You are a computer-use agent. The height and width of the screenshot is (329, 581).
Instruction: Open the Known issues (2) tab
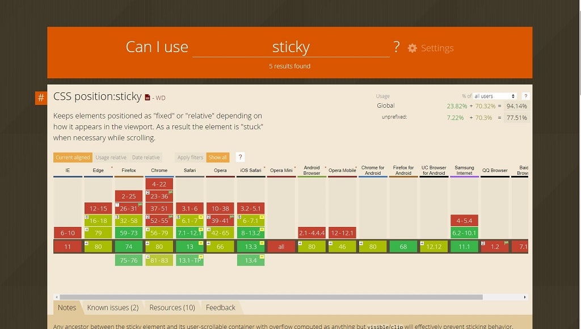(x=113, y=307)
